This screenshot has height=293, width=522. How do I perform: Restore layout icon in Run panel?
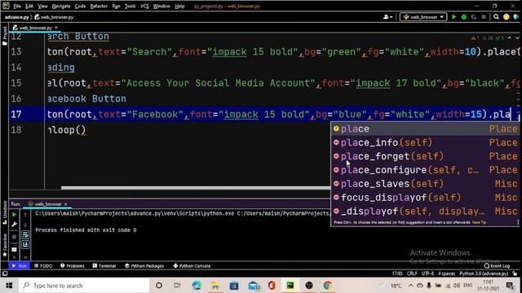click(x=14, y=249)
